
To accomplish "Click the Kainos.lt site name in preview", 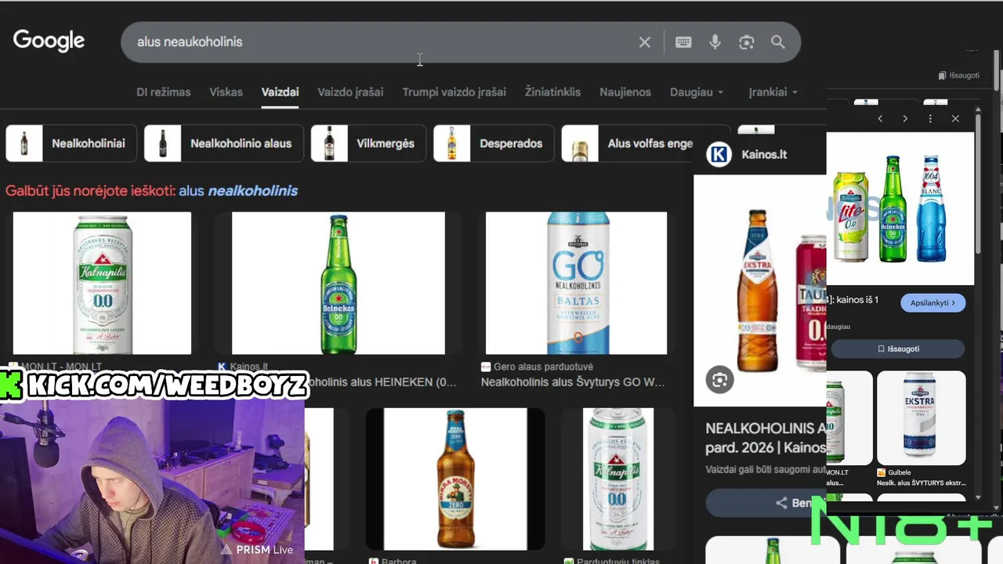I will [x=764, y=154].
